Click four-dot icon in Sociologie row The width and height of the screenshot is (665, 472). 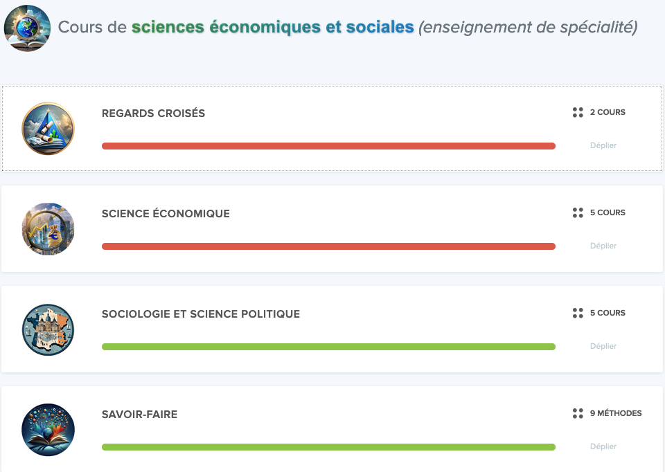(578, 313)
